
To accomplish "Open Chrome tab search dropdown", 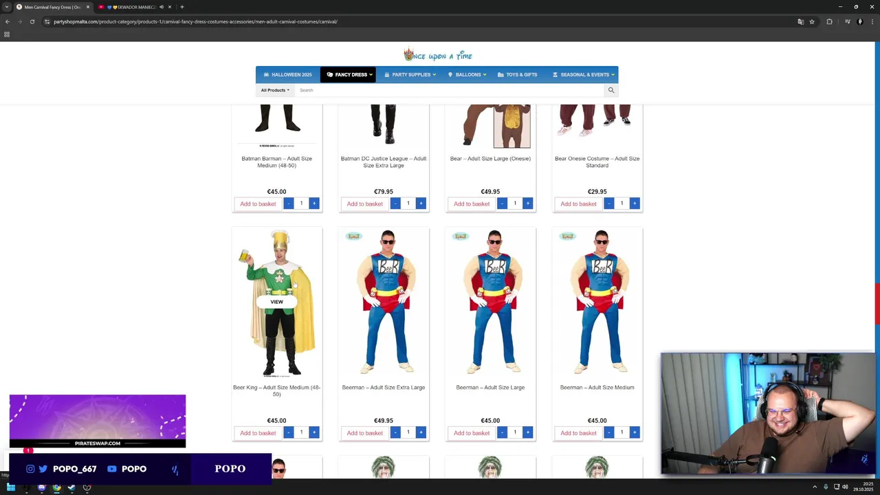I will tap(7, 7).
